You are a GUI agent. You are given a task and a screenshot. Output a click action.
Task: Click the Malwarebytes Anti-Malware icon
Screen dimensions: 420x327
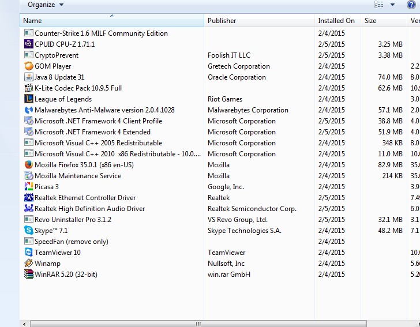point(29,110)
